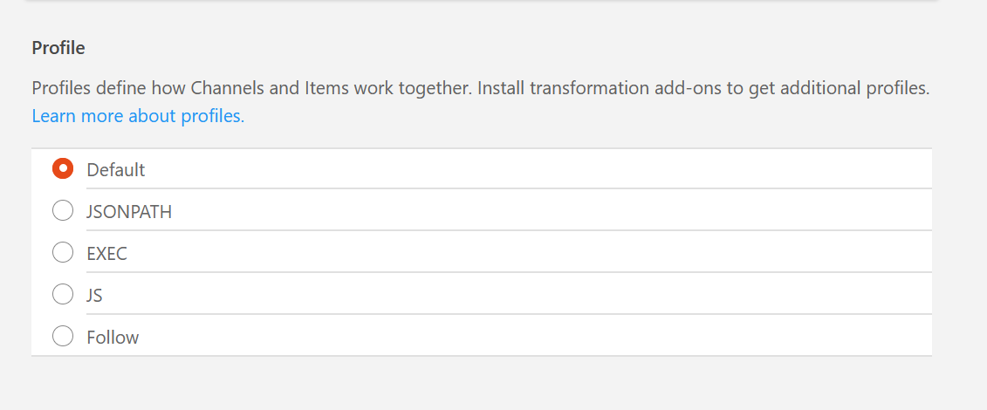
Task: Click the 'Profile' section heading
Action: (58, 48)
